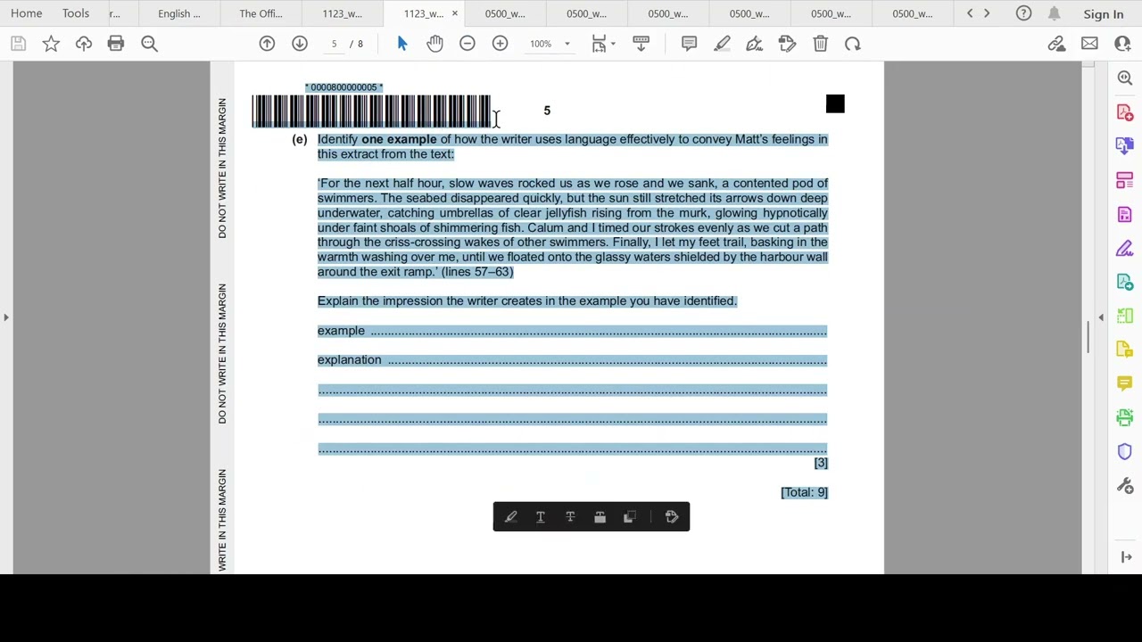Close the active 1123_w... tab
The image size is (1142, 642).
coord(454,13)
